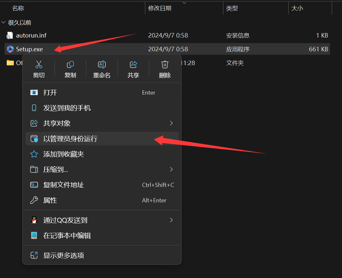The height and width of the screenshot is (278, 342).
Task: Select the Setup.exe application icon
Action: [x=10, y=49]
